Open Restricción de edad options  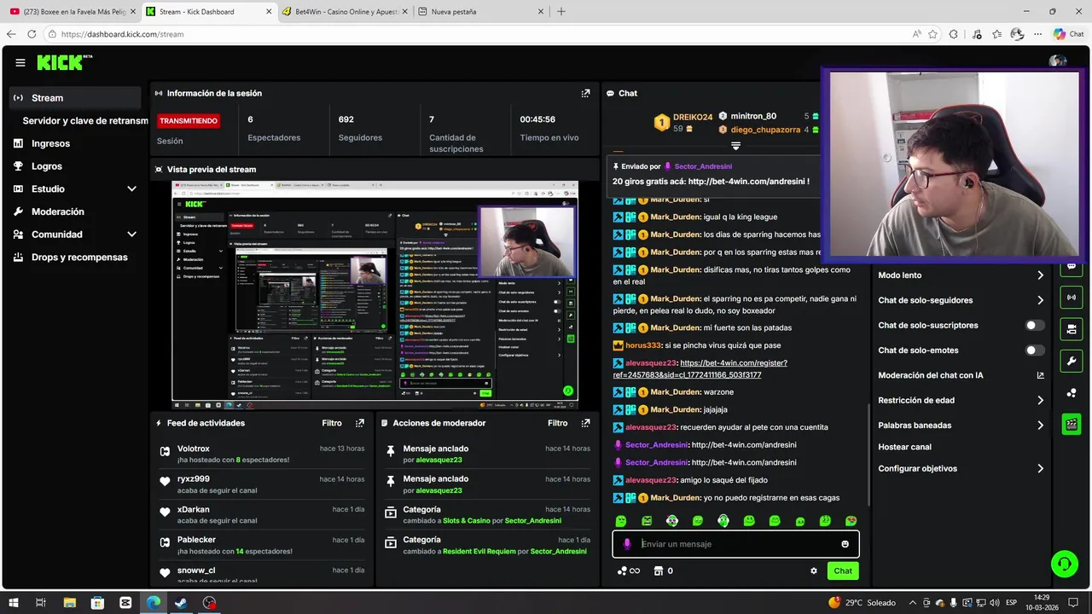tap(961, 400)
